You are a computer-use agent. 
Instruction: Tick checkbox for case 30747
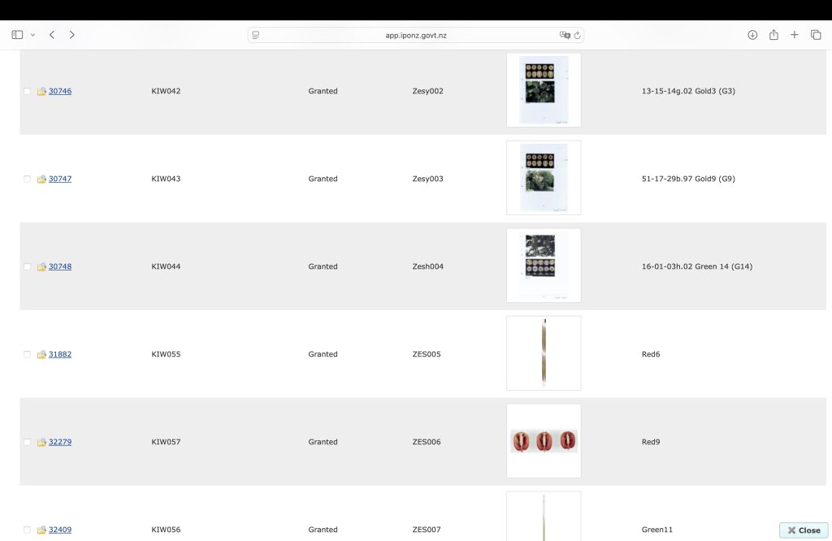click(27, 179)
